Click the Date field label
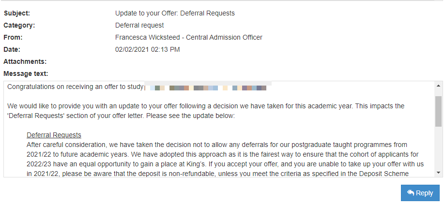The image size is (445, 205). [12, 49]
